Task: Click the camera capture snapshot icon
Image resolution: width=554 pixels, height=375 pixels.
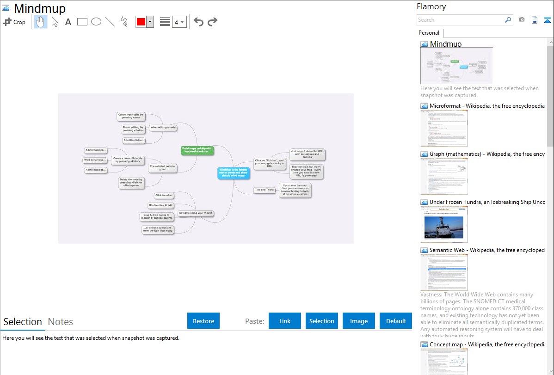Action: (522, 20)
